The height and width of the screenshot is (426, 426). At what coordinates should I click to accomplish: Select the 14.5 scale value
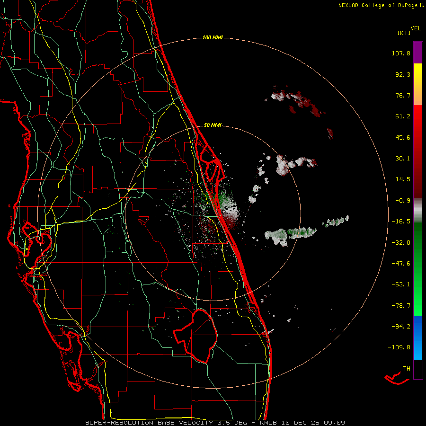tap(403, 179)
